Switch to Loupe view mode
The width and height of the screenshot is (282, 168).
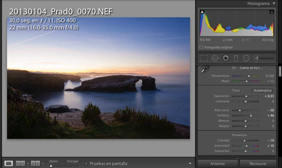point(9,163)
